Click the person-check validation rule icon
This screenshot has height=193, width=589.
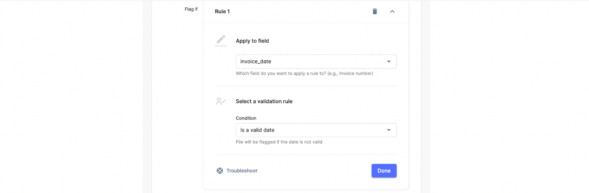(221, 101)
